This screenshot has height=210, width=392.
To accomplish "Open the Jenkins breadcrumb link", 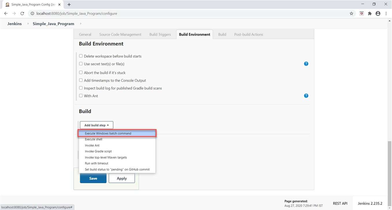I will click(14, 24).
